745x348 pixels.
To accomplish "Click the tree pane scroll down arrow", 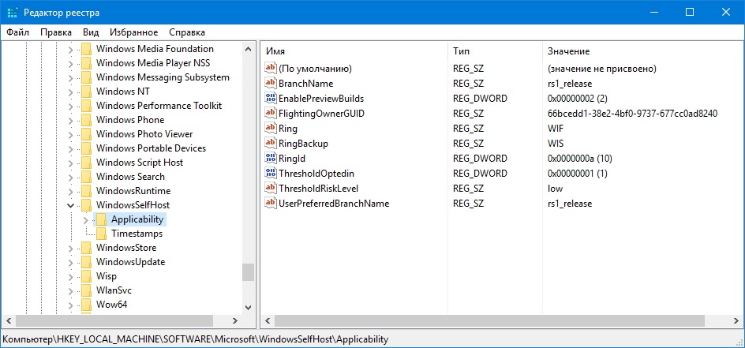I will pos(248,308).
